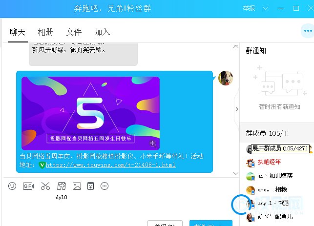This screenshot has height=226, width=314.
Task: Click the magnifier zoom icon on image
Action: (x=153, y=144)
